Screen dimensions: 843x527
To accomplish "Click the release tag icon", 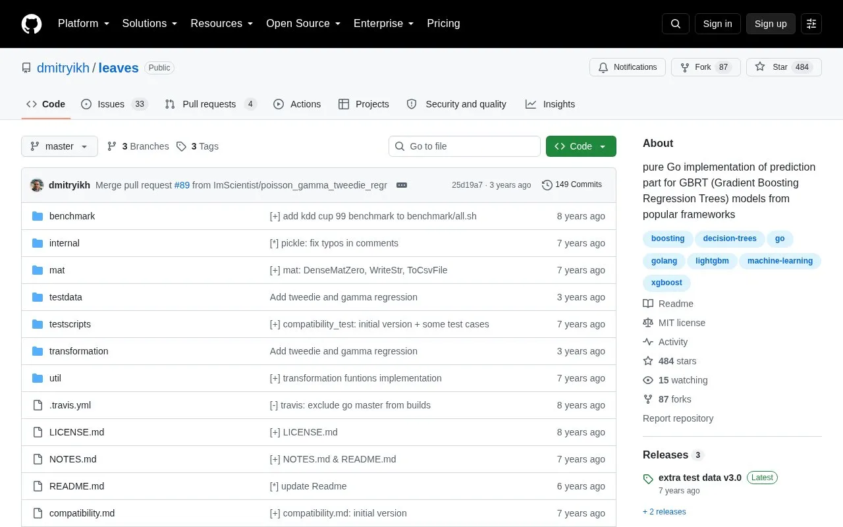I will pos(648,479).
